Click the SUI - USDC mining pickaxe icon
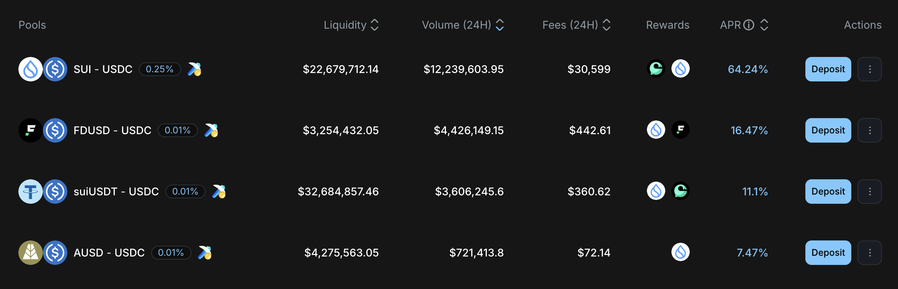Screen dimensions: 898x289 coord(194,69)
